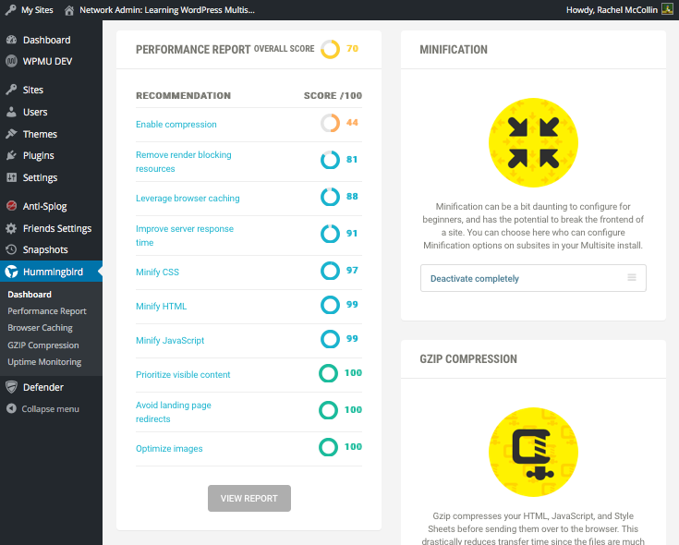
Task: Open Network Admin: Learning WordPress Multisite menu
Action: pos(159,10)
